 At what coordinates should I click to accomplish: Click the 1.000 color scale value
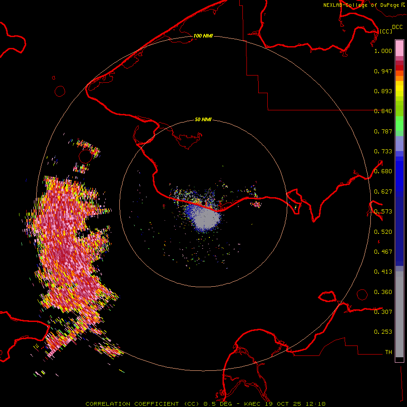point(383,51)
